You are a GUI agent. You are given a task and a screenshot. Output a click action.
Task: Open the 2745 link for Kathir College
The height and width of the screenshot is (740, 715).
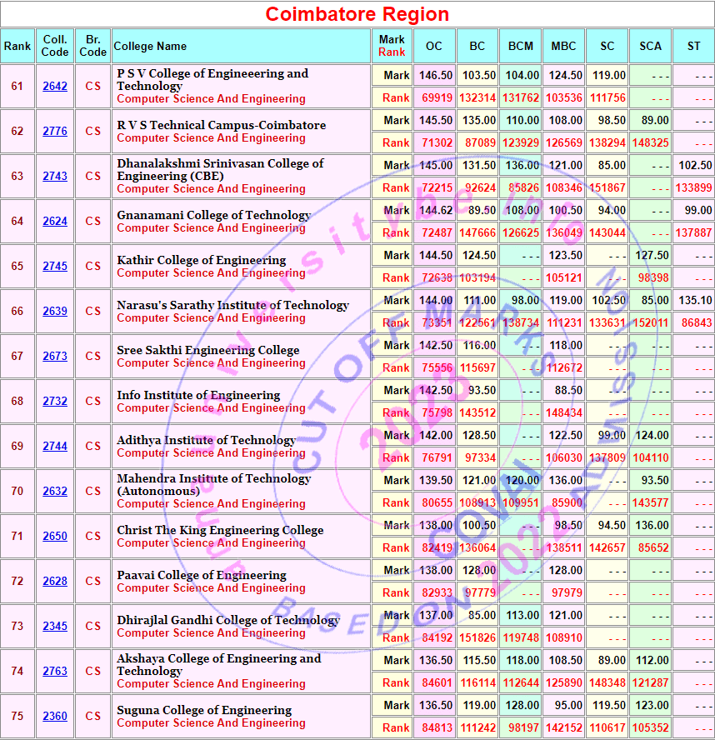tap(55, 266)
